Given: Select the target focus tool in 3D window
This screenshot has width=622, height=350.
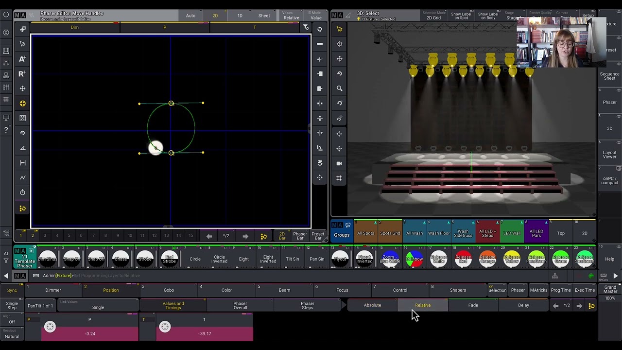Looking at the screenshot, I should coord(339,44).
